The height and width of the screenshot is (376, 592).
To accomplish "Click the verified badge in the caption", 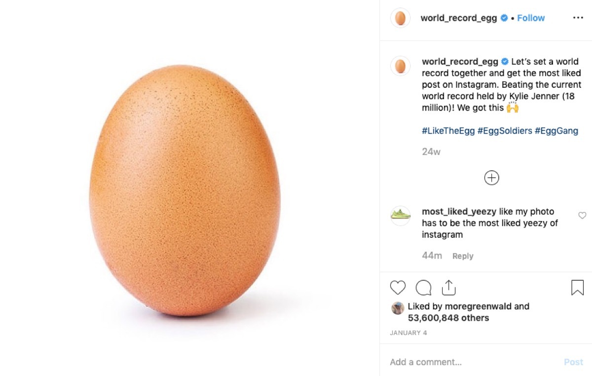I will pyautogui.click(x=505, y=62).
